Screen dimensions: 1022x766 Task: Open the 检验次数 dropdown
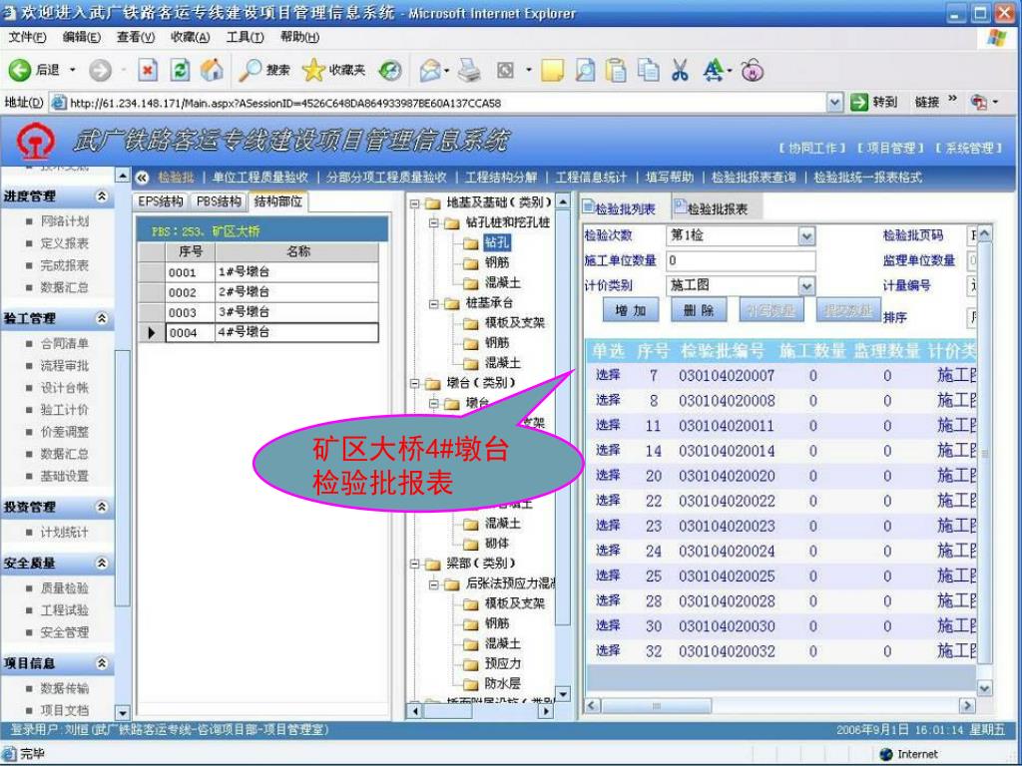click(806, 235)
